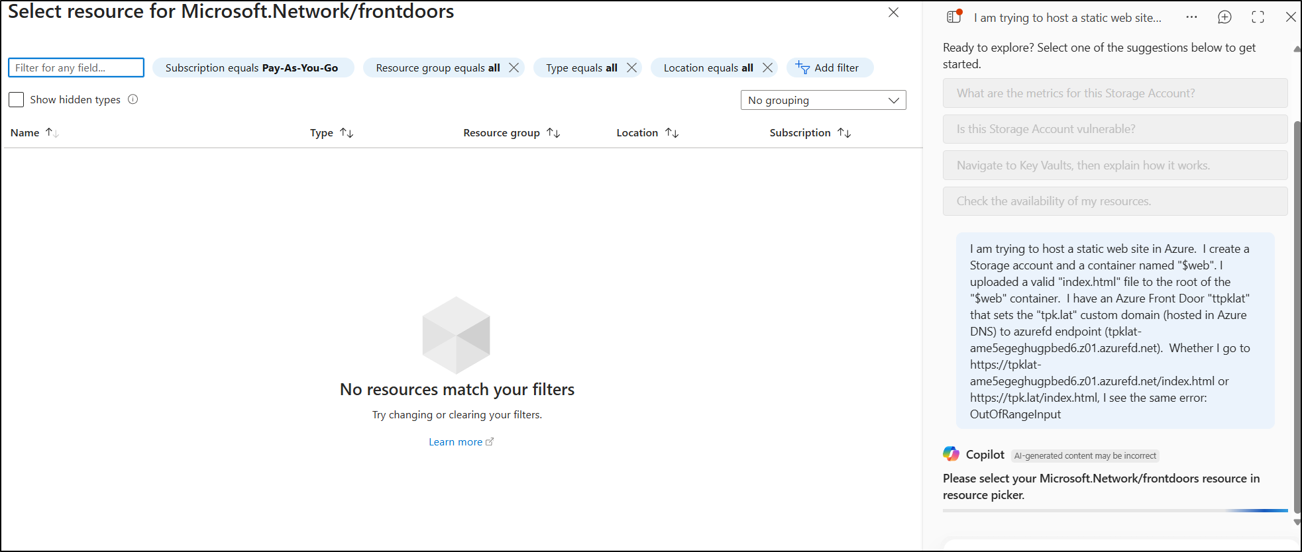The width and height of the screenshot is (1302, 552).
Task: Remove the Type equals all filter
Action: [x=631, y=68]
